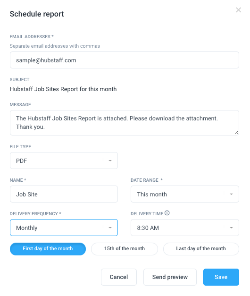Click the Delivery Time dropdown caret
Screen dimensions: 250x296
[x=231, y=228]
